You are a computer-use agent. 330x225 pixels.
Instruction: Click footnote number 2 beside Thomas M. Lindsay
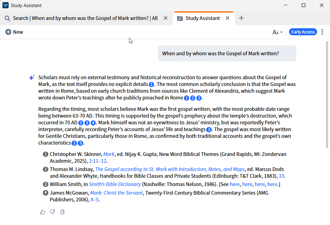46,169
